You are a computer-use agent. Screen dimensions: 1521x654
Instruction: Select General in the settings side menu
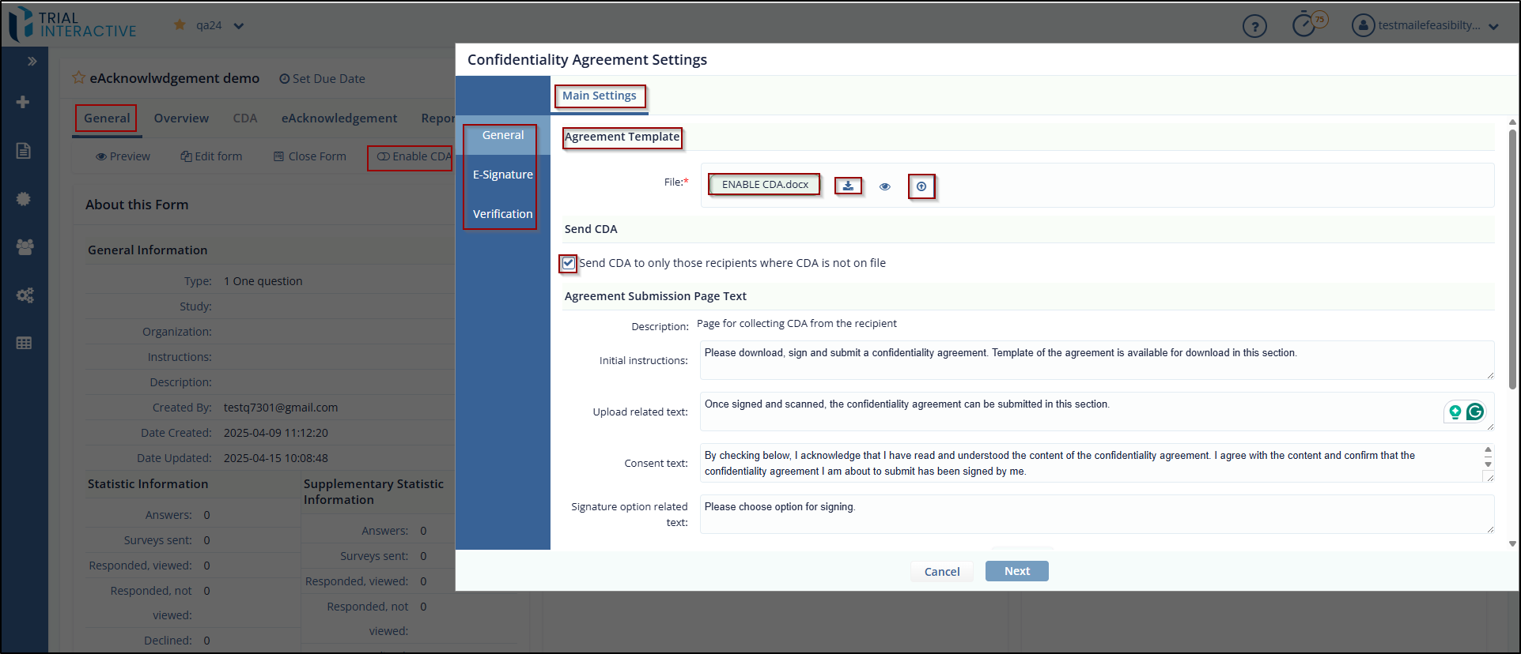[x=503, y=135]
